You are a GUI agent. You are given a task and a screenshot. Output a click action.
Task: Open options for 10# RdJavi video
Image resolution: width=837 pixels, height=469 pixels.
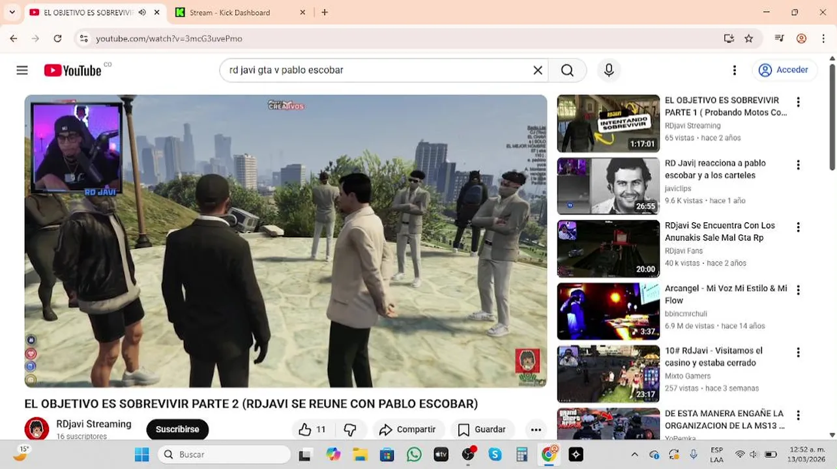[x=798, y=352]
